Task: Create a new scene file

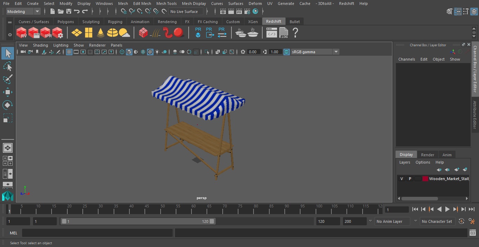Action: point(52,12)
